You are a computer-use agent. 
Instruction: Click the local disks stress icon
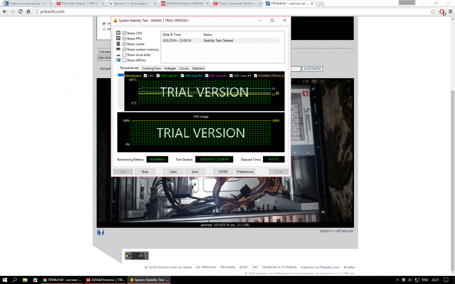[x=118, y=55]
